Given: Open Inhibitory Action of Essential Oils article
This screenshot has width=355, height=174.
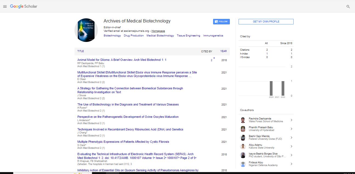Looking at the screenshot, I should [x=138, y=170].
